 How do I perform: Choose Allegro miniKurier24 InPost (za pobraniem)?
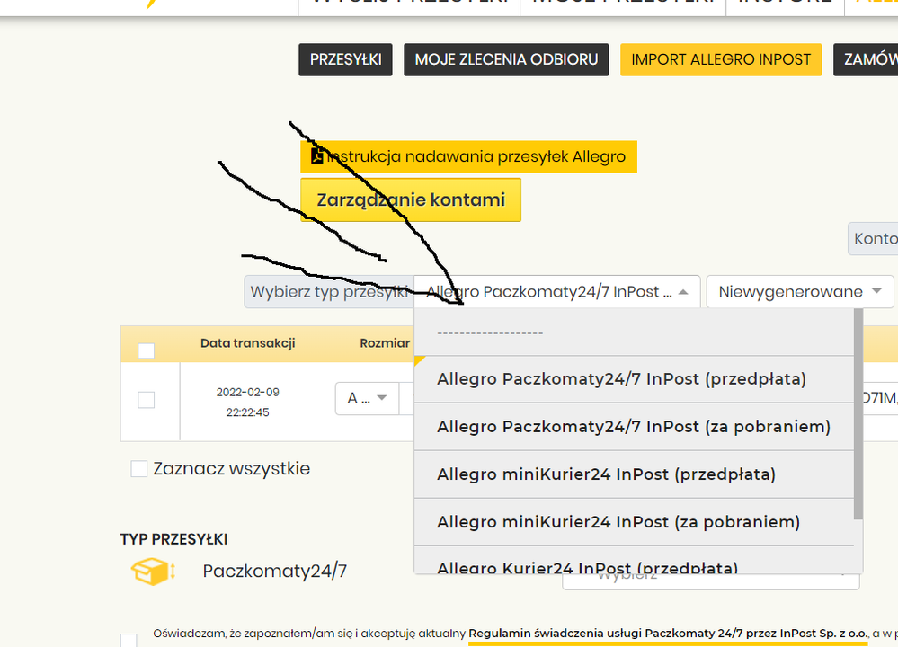(634, 521)
